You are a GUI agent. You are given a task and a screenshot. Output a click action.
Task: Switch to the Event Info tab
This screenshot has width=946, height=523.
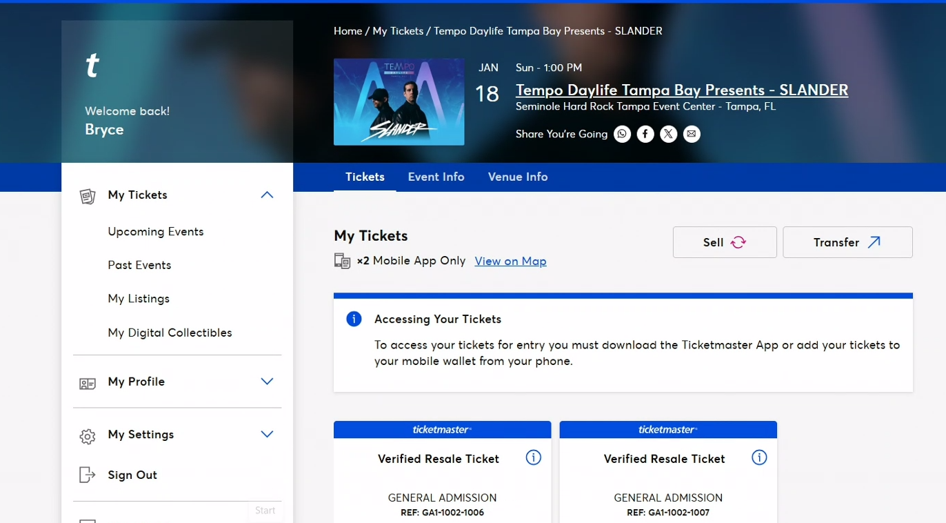coord(436,177)
